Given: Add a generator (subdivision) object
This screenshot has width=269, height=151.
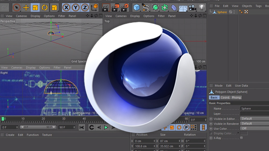Looking at the screenshot, I should tap(155, 8).
